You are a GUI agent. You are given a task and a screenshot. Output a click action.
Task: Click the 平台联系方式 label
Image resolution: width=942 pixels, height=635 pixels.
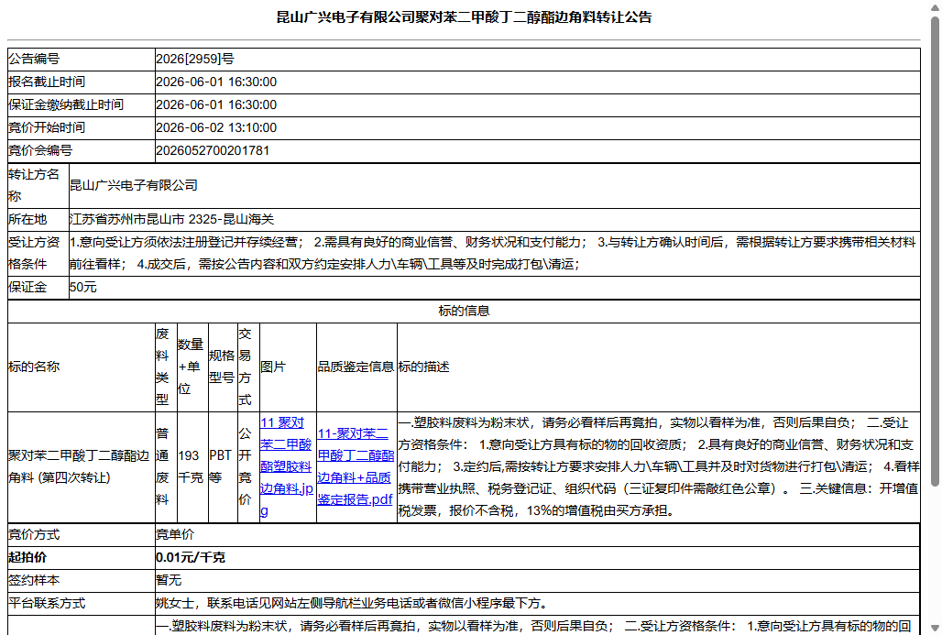(x=47, y=603)
